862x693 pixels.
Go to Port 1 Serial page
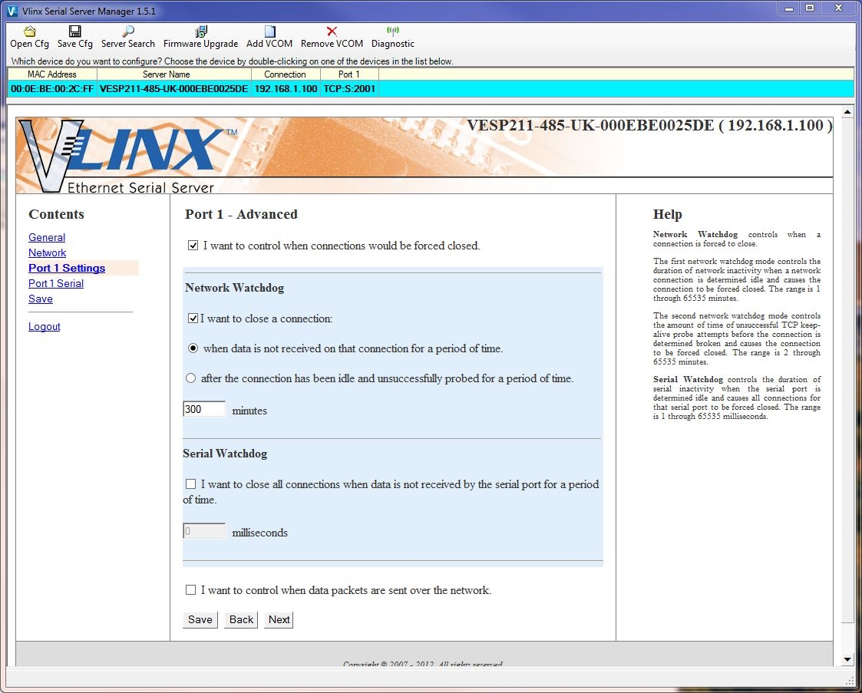(x=56, y=284)
